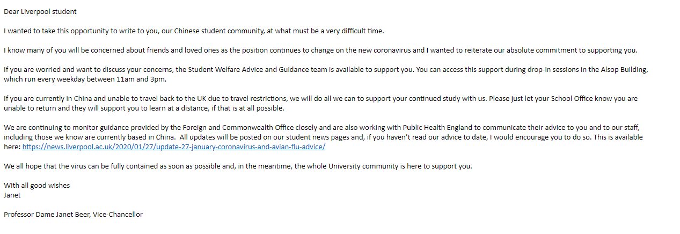Click the "Professor Dame Janet Beer, Vice-Chancellor" line

click(73, 214)
